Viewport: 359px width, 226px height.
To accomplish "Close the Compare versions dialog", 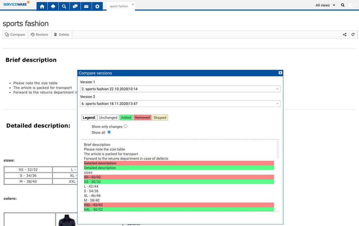I will pos(280,73).
